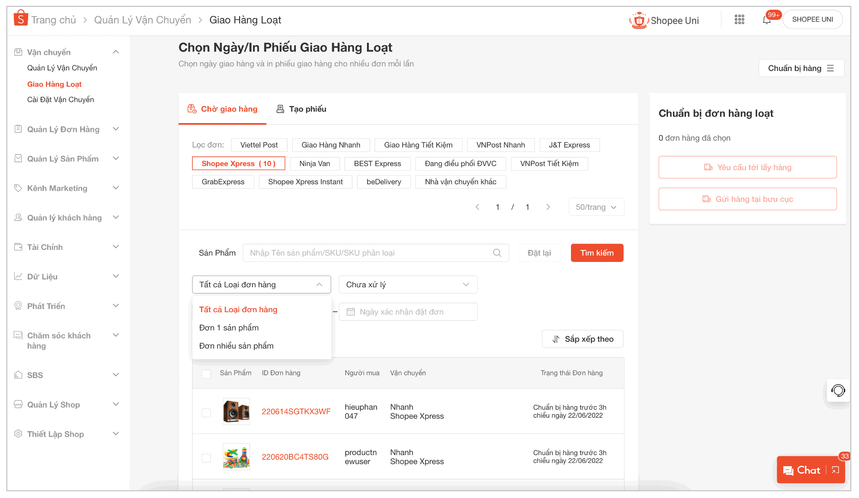Screen dimensions: 859x498
Task: Toggle the Shopee Xpress carrier filter
Action: 238,163
